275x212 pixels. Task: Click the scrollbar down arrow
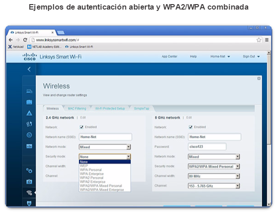[269, 204]
